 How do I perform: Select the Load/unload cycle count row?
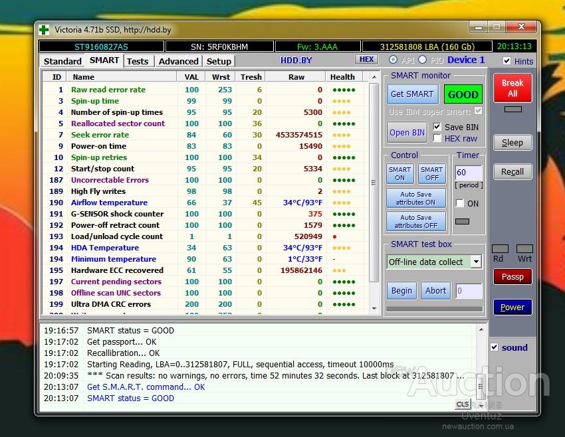(205, 236)
